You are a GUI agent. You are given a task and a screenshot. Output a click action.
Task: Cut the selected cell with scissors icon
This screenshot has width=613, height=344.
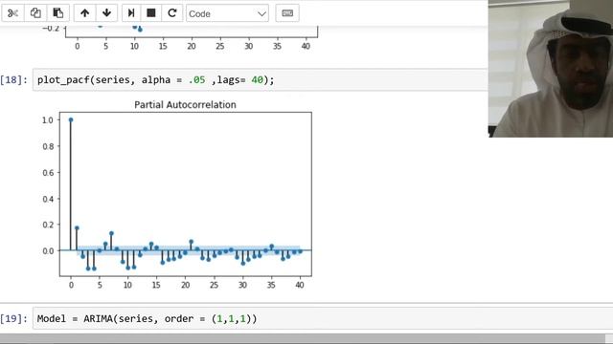12,13
